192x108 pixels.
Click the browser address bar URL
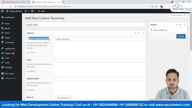click(x=44, y=7)
